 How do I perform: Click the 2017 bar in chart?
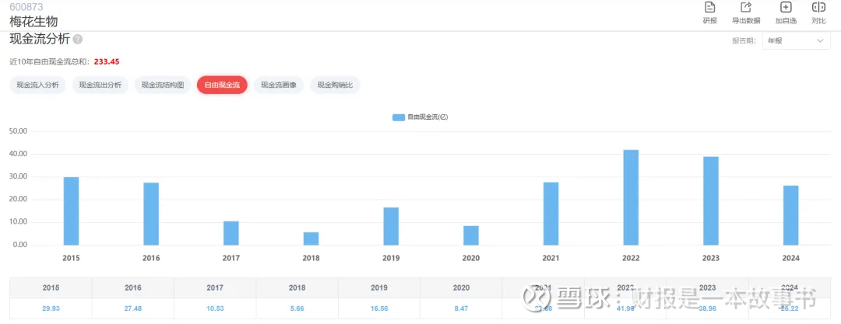pyautogui.click(x=231, y=233)
